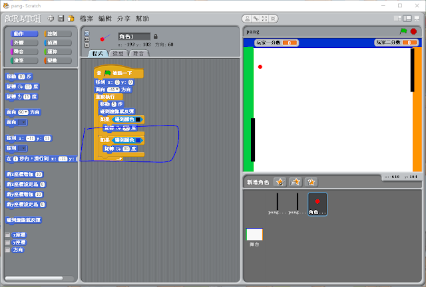Click the green-flag hat block in script
This screenshot has width=426, height=287.
click(118, 72)
